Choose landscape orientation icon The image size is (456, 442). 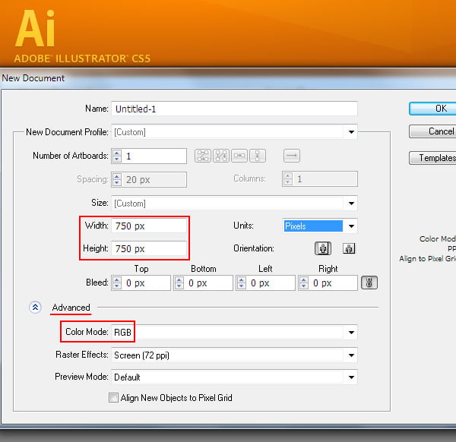(349, 249)
